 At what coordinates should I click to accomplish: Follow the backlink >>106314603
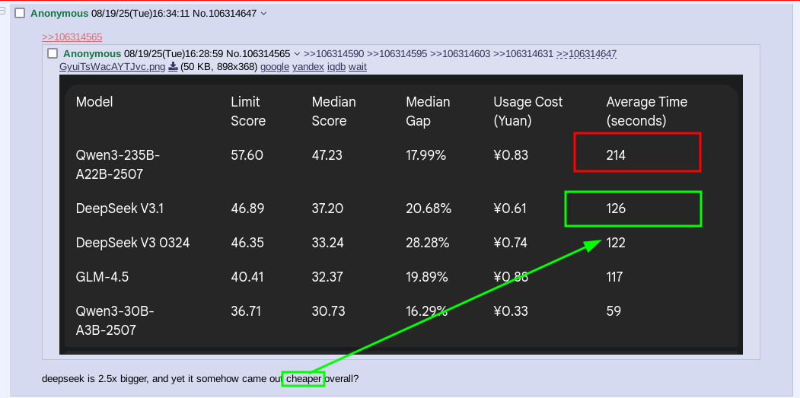tap(461, 53)
